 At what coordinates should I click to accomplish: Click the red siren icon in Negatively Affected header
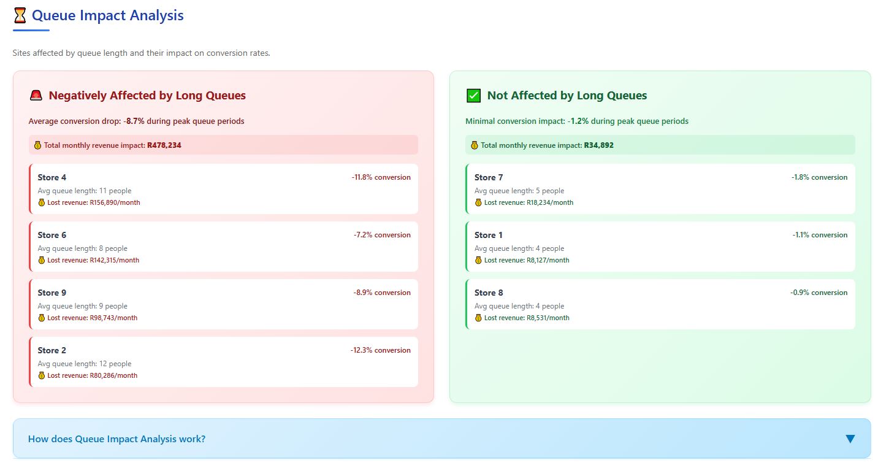coord(36,96)
